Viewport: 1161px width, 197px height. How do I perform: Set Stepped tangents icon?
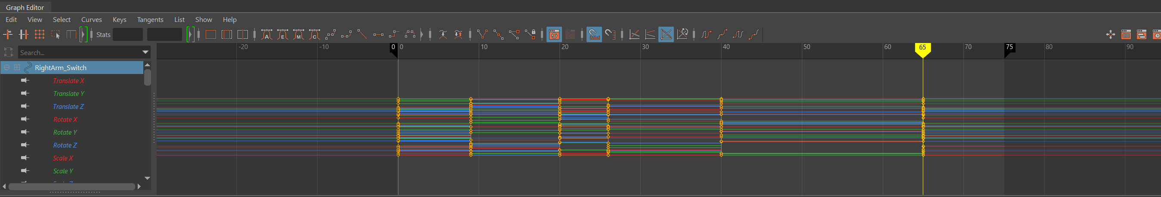coord(378,34)
